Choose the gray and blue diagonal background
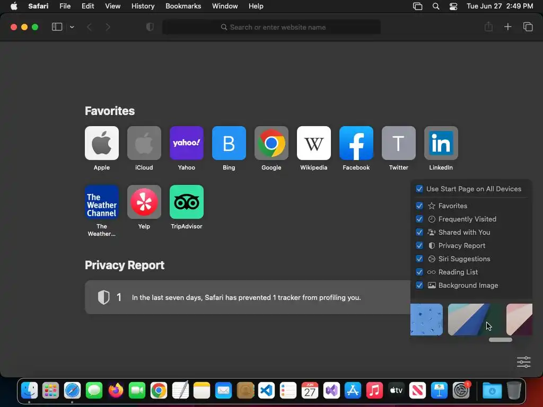Image resolution: width=543 pixels, height=407 pixels. pos(475,320)
